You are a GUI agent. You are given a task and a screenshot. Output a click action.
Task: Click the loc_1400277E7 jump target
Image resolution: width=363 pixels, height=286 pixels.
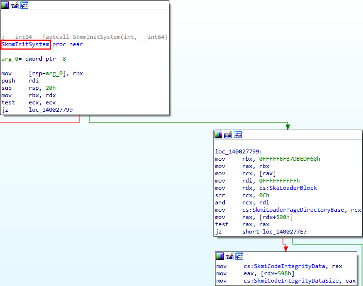(x=286, y=232)
